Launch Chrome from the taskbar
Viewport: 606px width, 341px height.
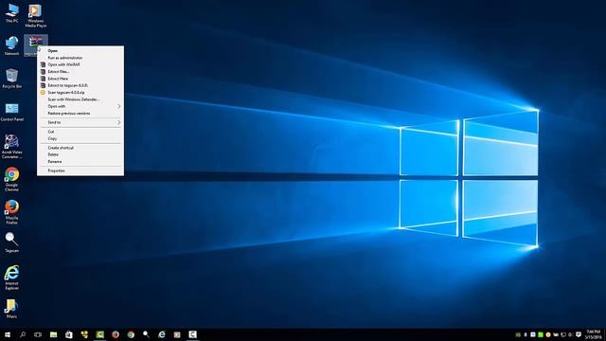131,334
